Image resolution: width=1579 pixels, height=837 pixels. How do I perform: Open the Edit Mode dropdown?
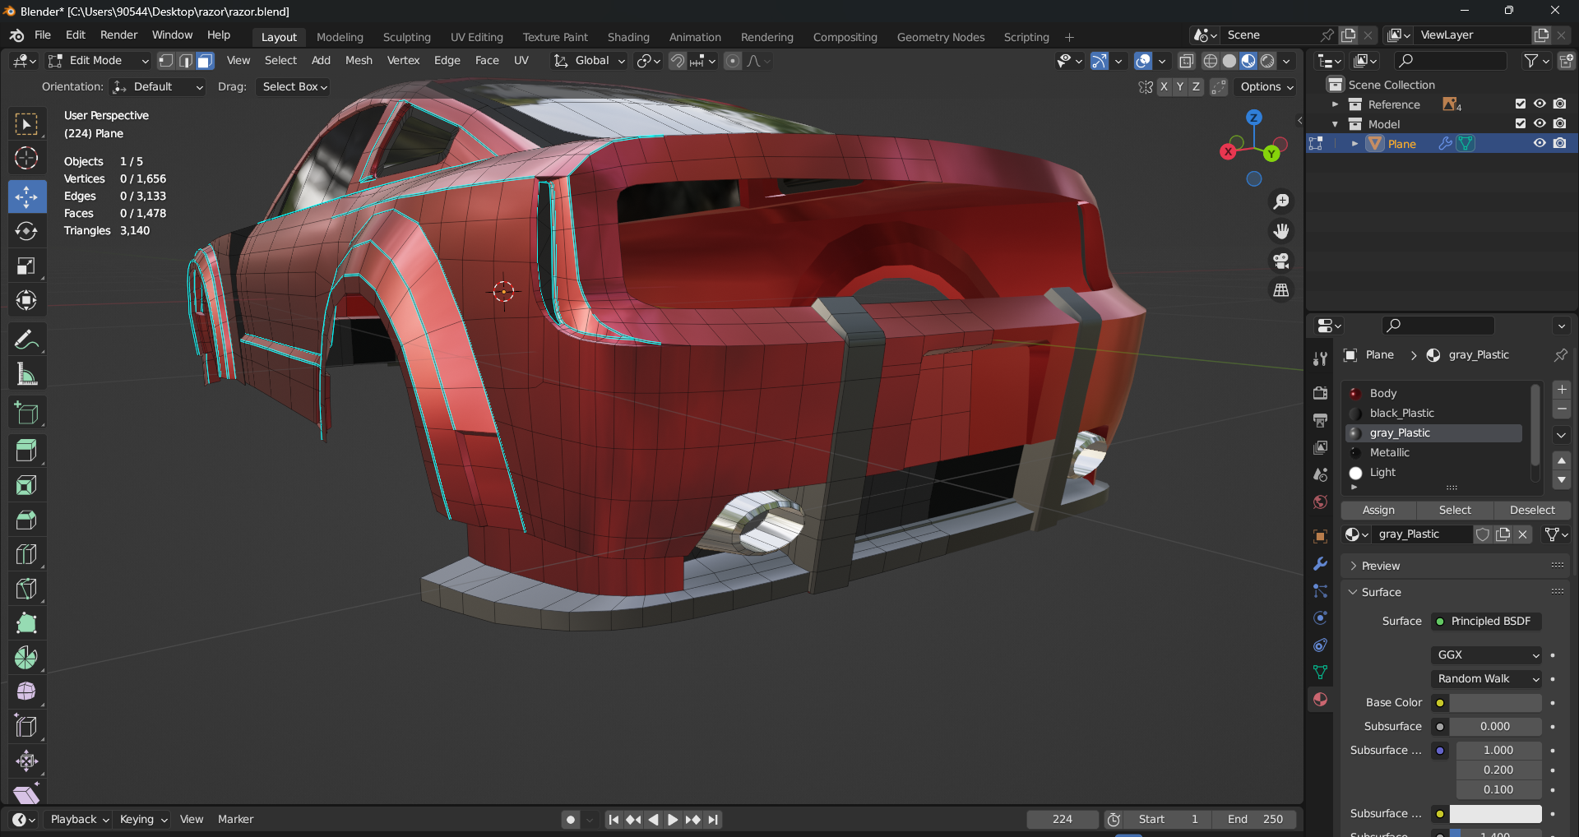[x=99, y=61]
